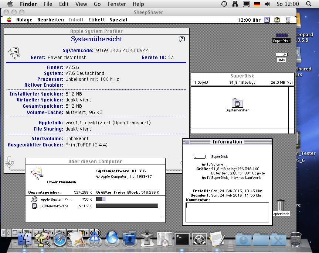Click the Macintosh logo in Über diesen Computer
The width and height of the screenshot is (319, 253).
click(x=37, y=174)
